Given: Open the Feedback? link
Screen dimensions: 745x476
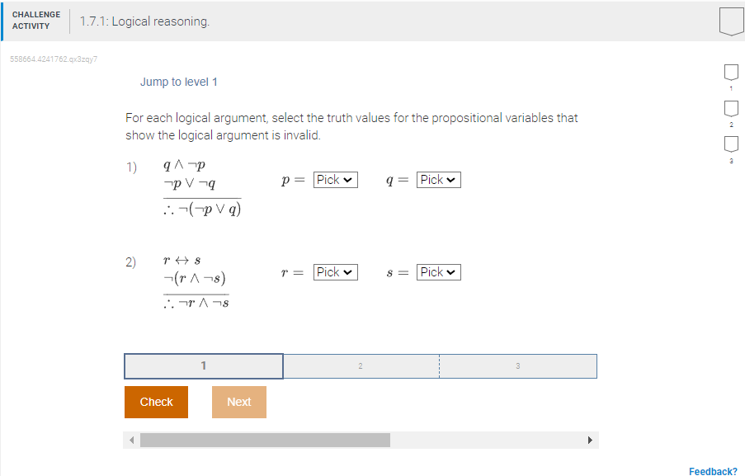Looking at the screenshot, I should point(712,471).
